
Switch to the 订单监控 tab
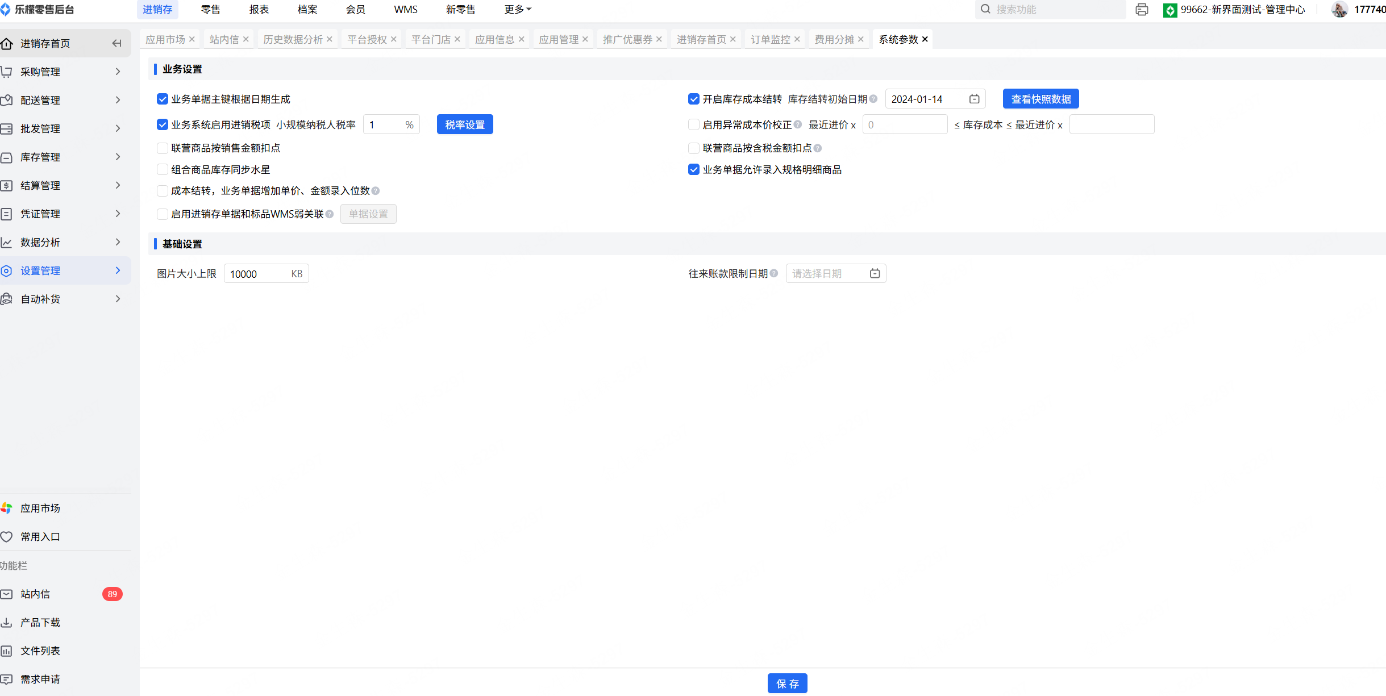[x=770, y=39]
